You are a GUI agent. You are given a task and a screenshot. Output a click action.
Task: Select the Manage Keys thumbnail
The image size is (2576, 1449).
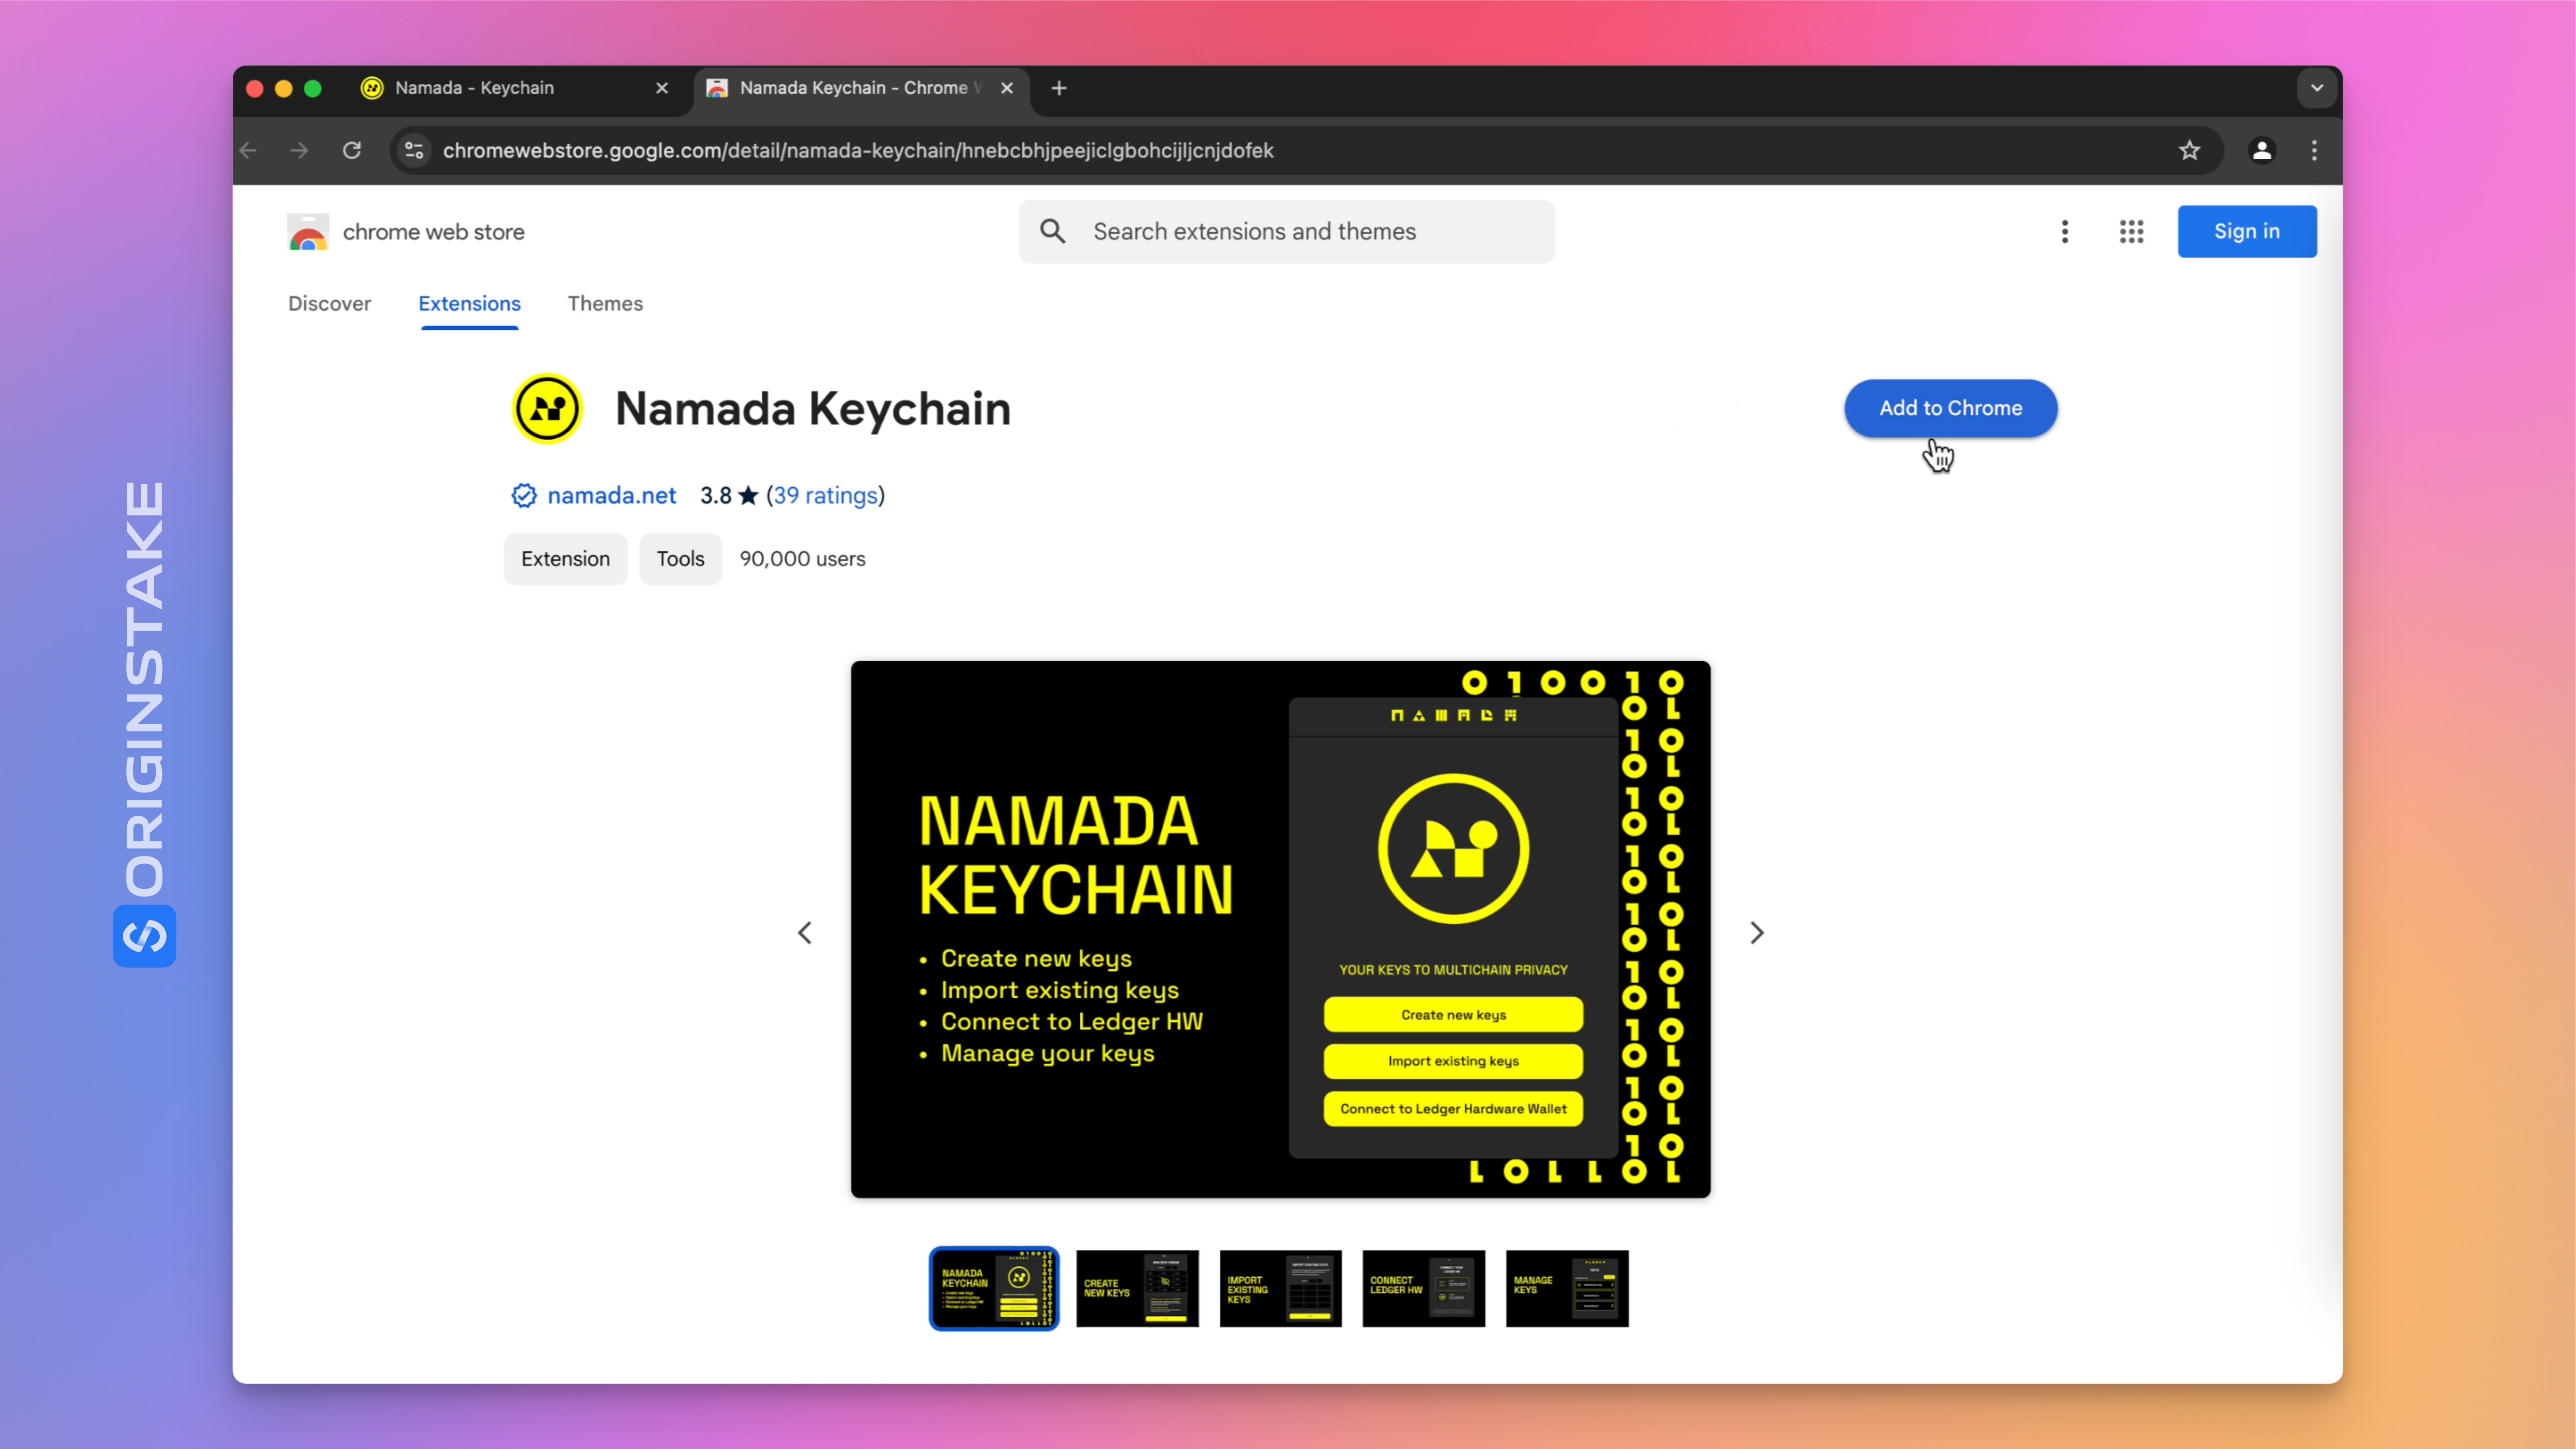[x=1567, y=1288]
